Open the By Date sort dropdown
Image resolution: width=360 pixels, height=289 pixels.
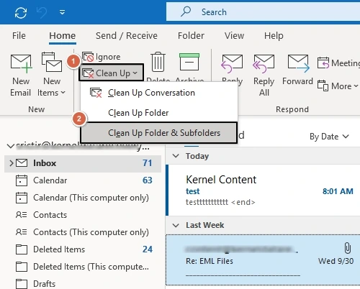[x=329, y=137]
